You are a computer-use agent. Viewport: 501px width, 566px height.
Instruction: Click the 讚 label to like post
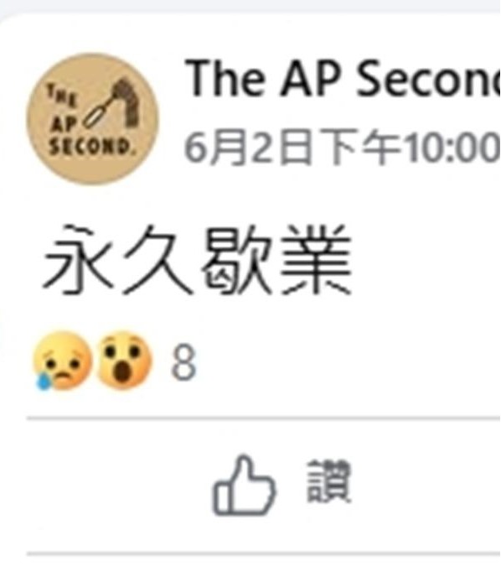tap(328, 481)
